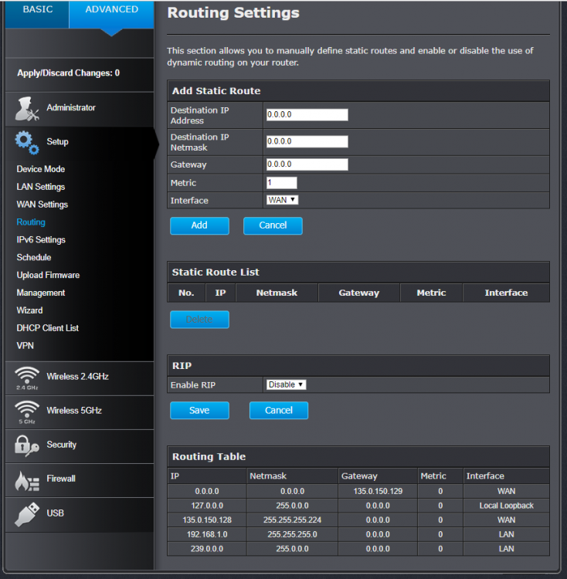Click gateway 135.0.150.129 in Routing Table

pos(378,492)
